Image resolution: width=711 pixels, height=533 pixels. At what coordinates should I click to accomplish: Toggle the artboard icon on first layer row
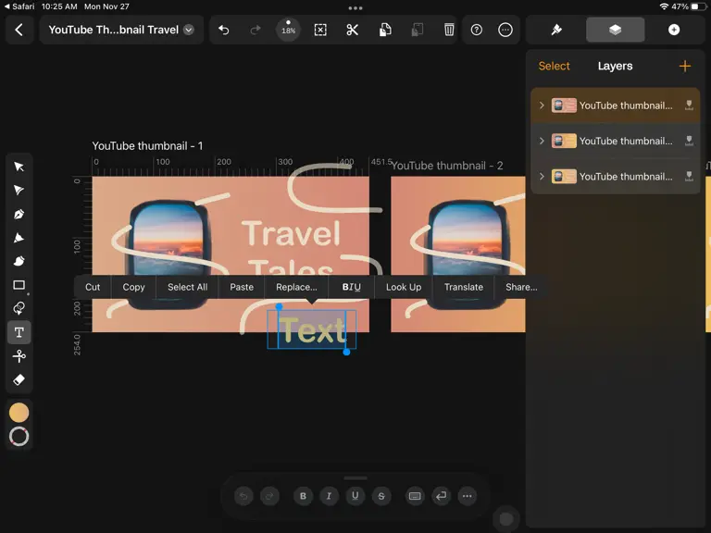[x=689, y=105]
